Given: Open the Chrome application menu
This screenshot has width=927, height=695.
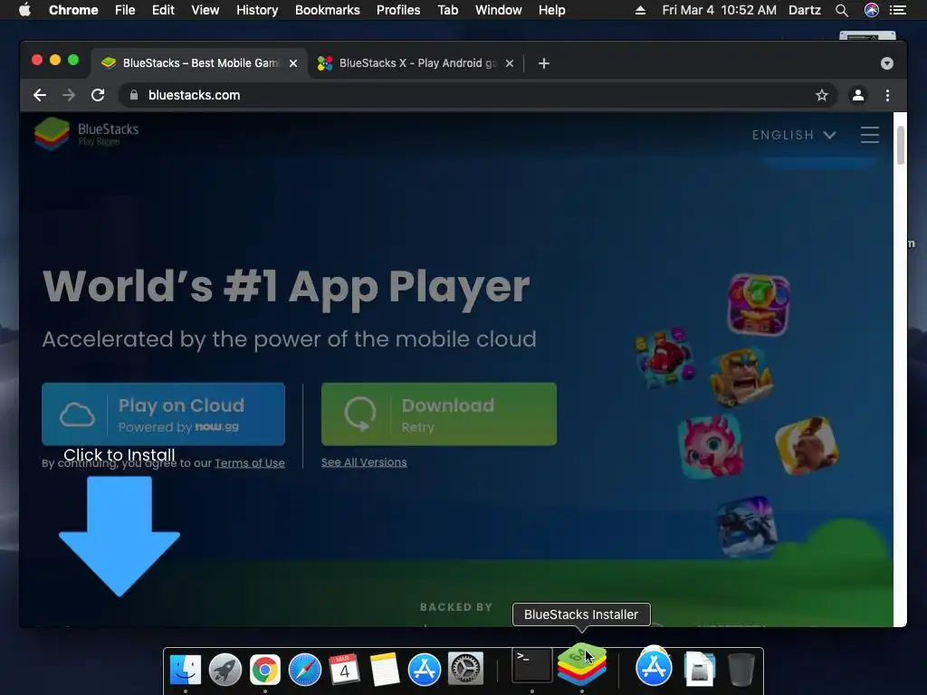Looking at the screenshot, I should [73, 10].
